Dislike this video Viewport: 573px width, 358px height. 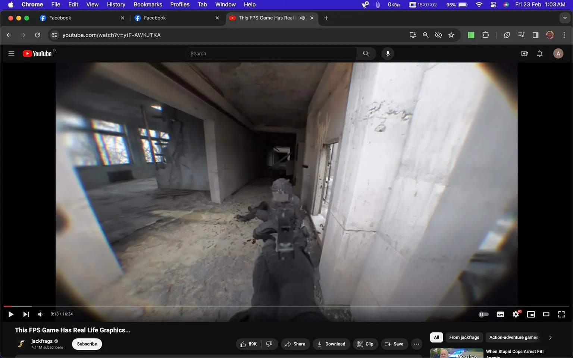269,344
